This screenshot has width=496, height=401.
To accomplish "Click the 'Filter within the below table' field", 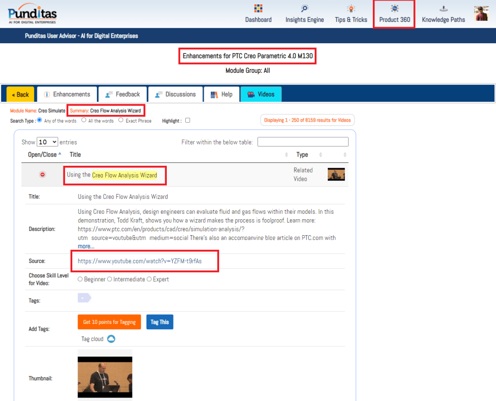I will 303,142.
